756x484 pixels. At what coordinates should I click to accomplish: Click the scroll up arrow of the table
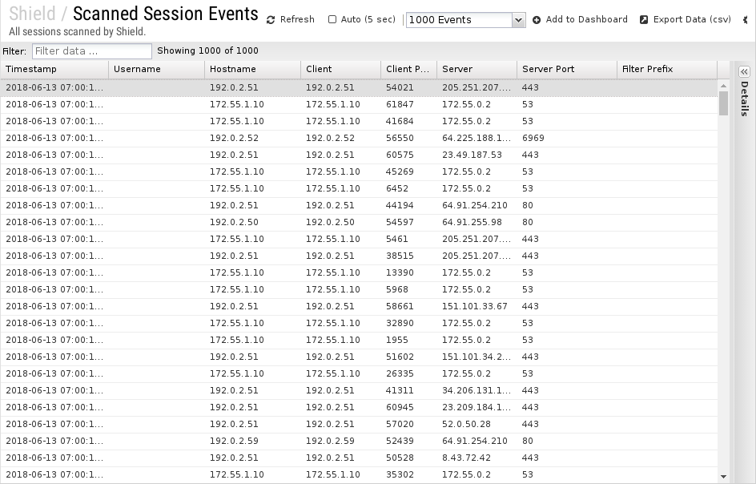click(x=723, y=86)
